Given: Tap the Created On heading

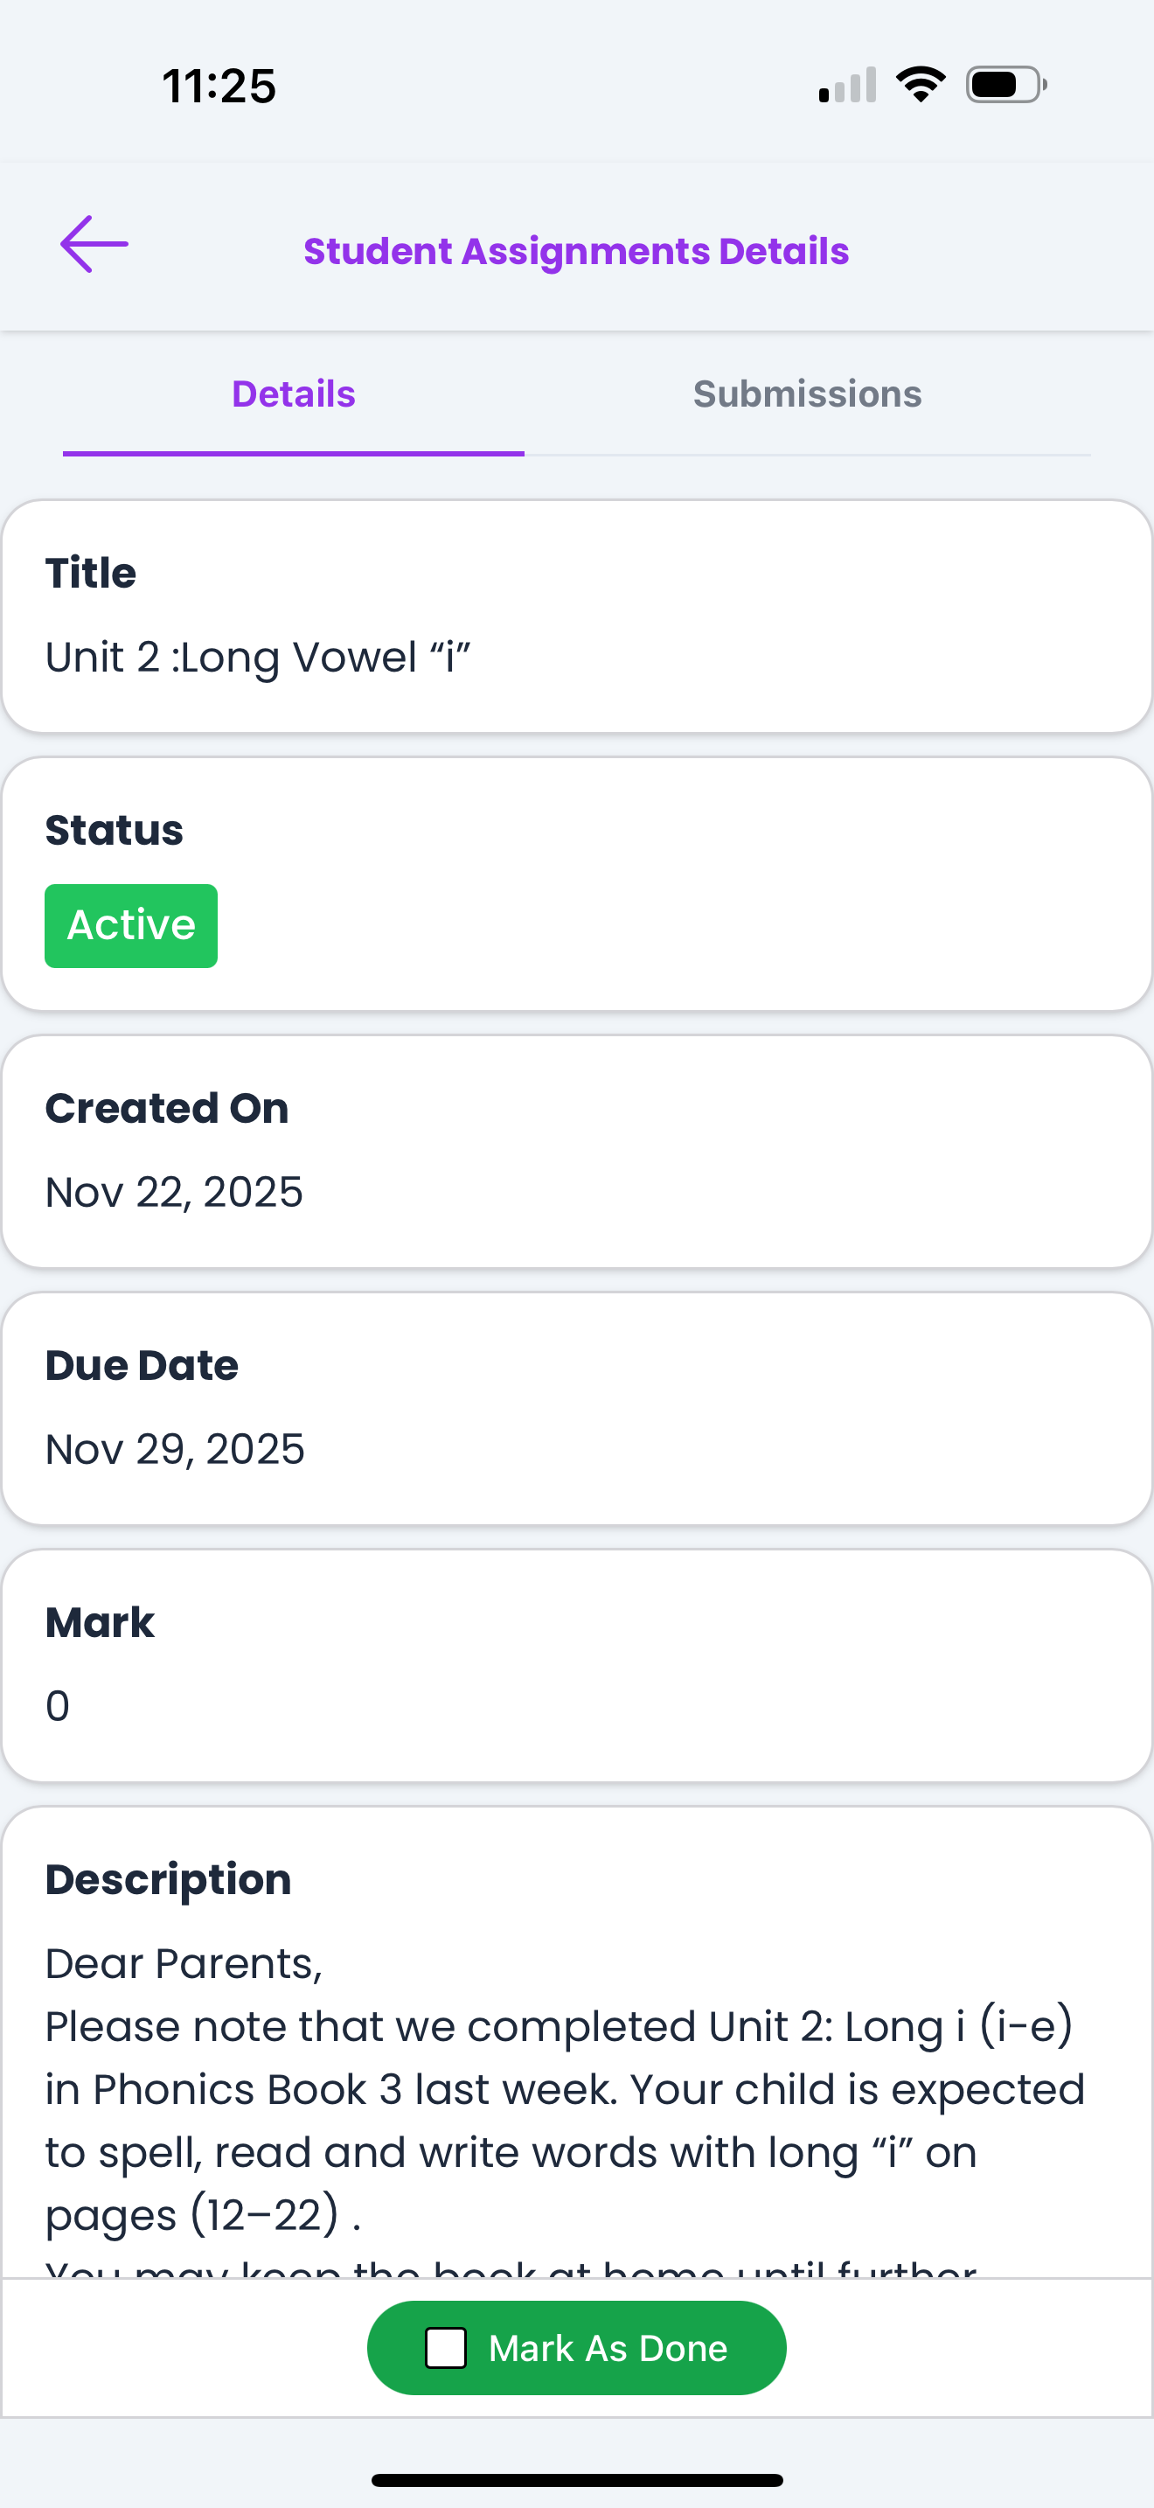Looking at the screenshot, I should point(167,1108).
